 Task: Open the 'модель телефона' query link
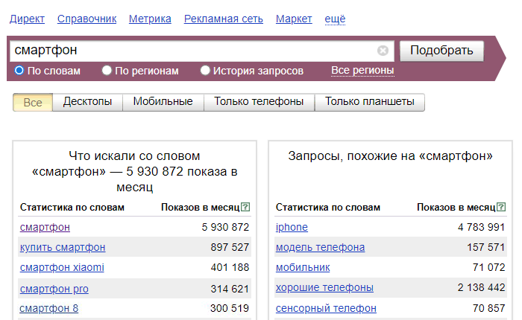tap(320, 248)
